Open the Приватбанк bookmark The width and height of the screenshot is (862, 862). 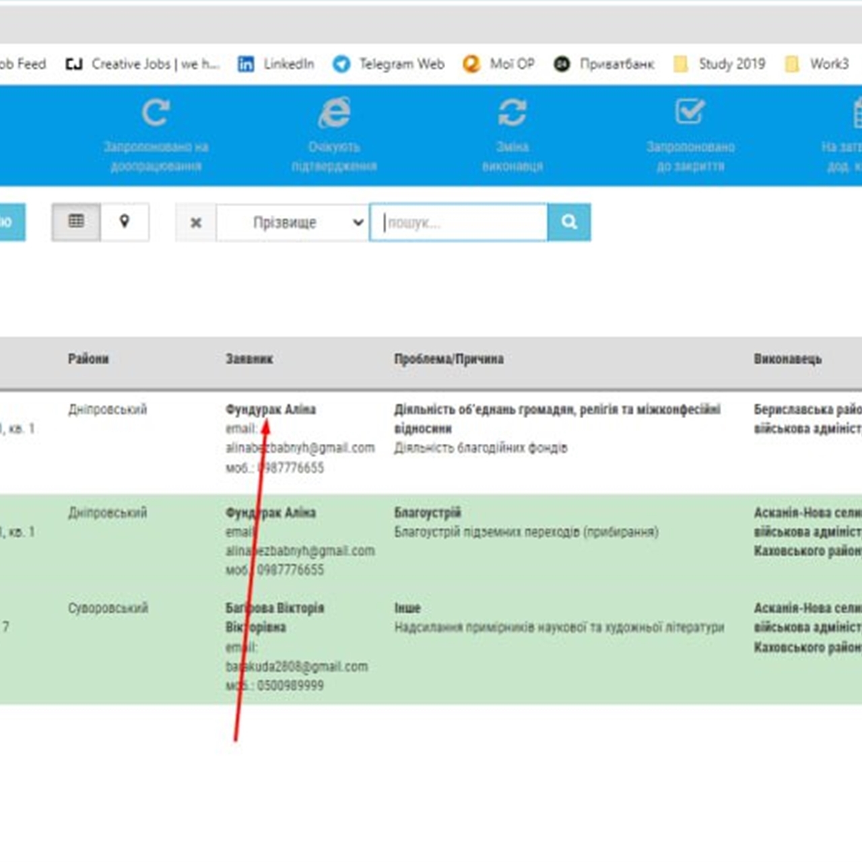click(604, 64)
